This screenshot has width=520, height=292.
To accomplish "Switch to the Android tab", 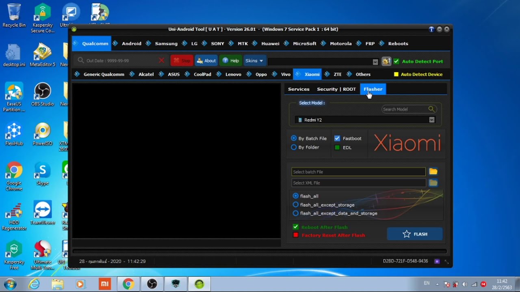I will [127, 43].
